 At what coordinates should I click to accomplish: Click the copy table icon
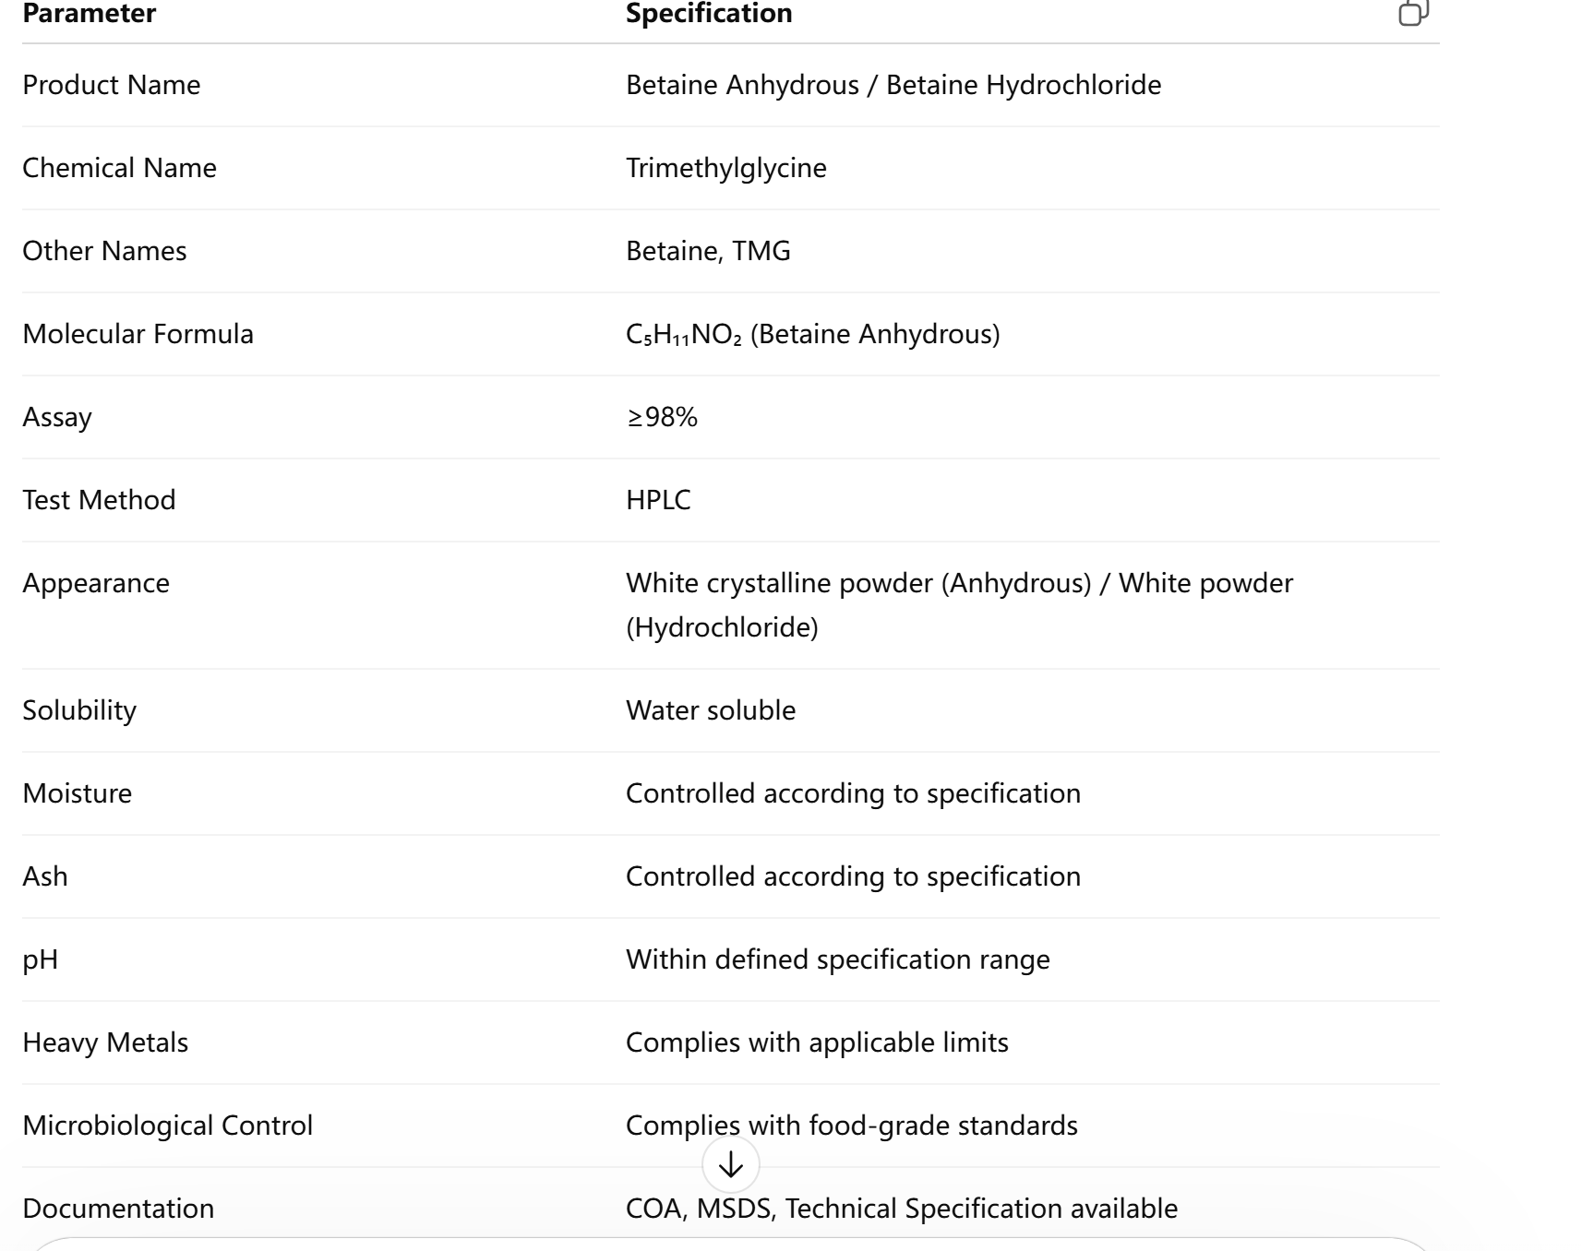(x=1413, y=13)
